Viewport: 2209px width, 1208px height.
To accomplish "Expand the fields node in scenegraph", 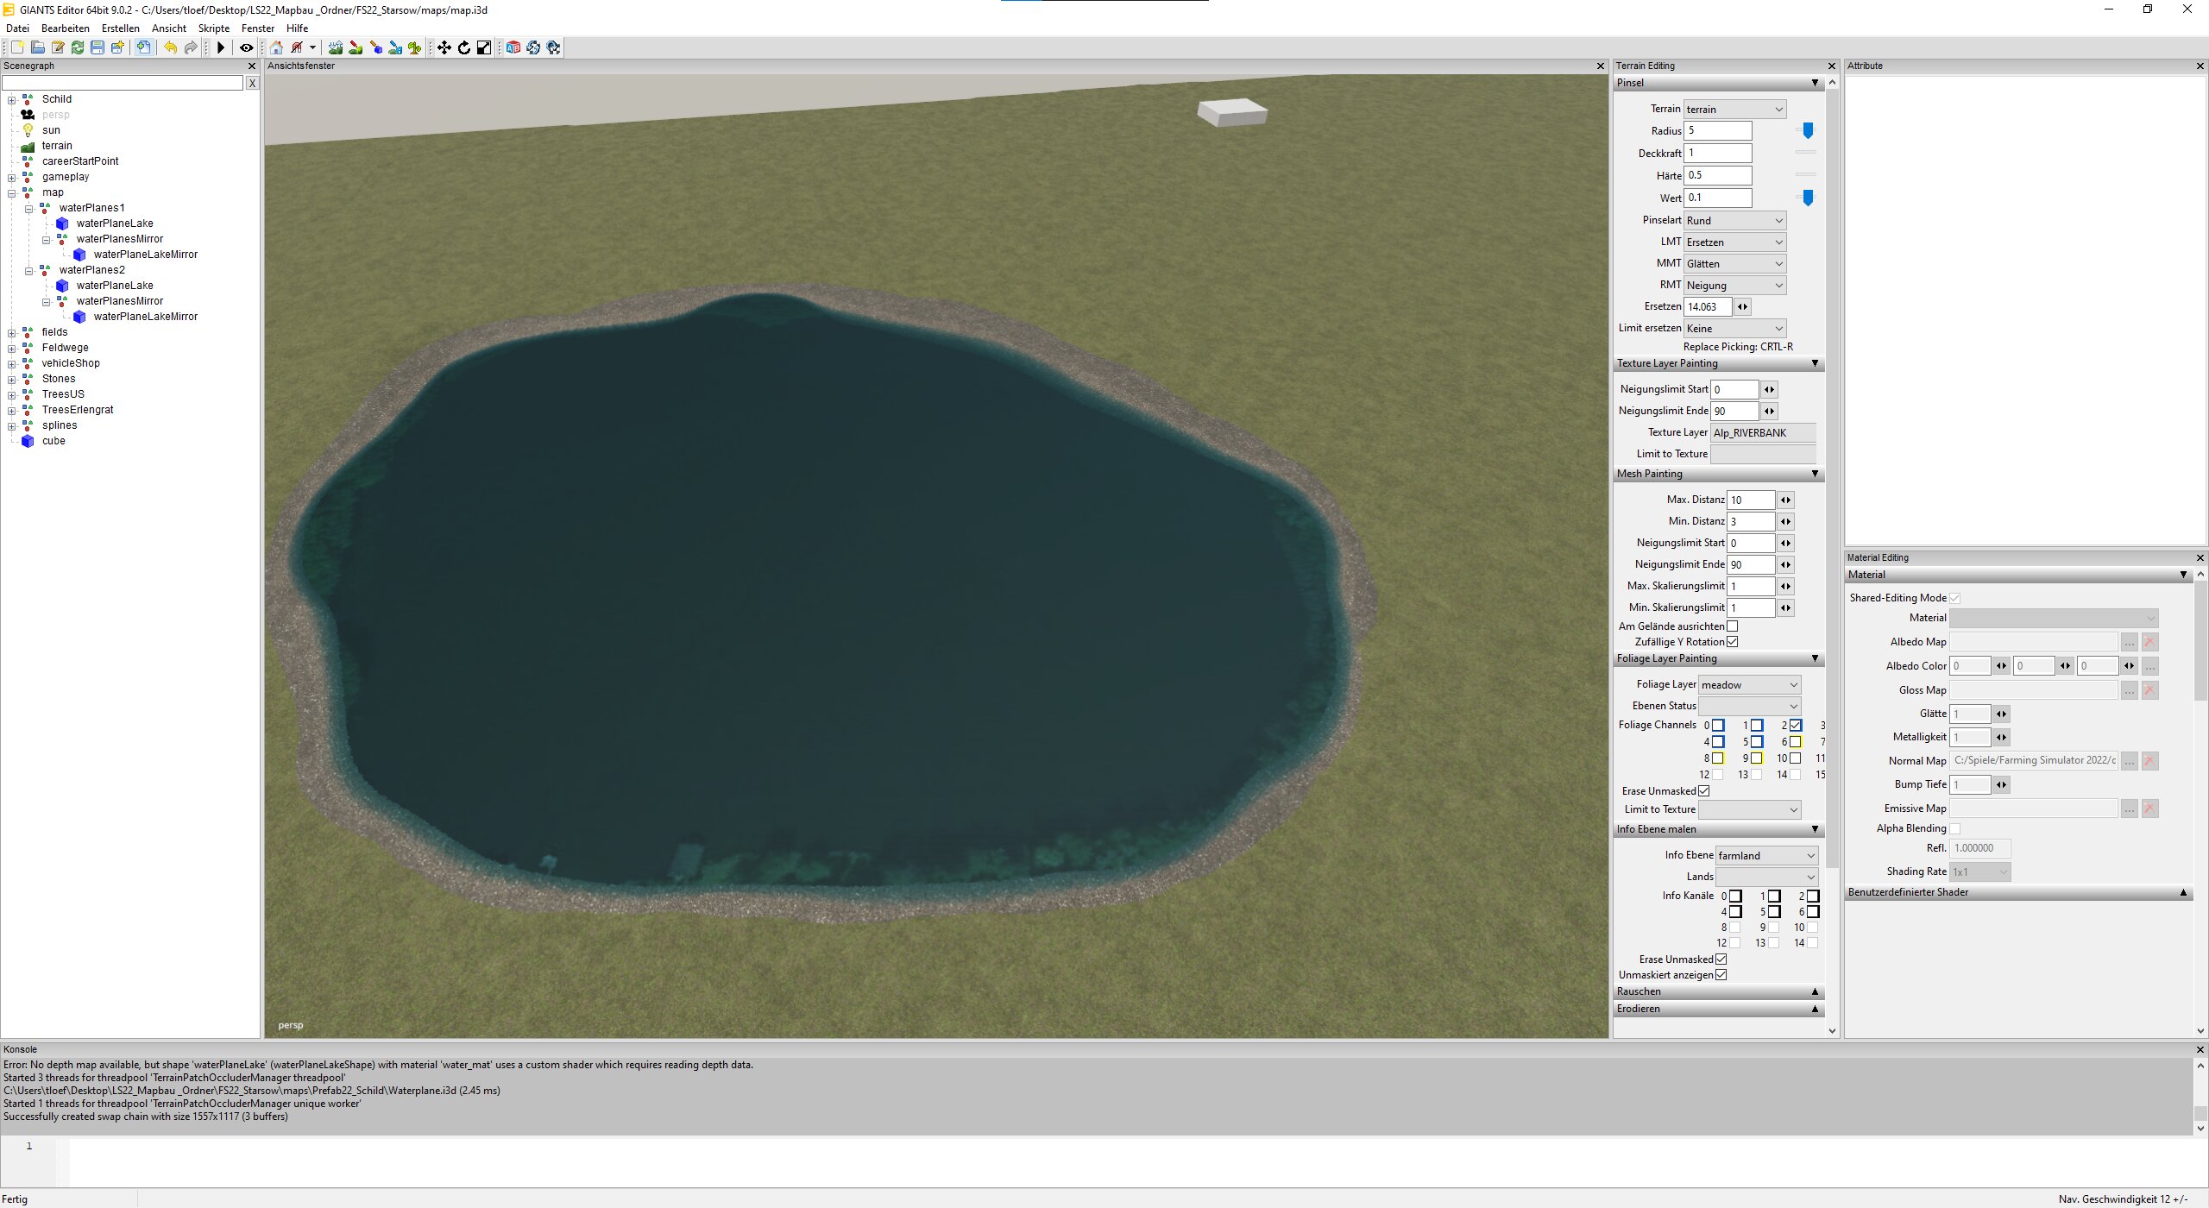I will (12, 332).
